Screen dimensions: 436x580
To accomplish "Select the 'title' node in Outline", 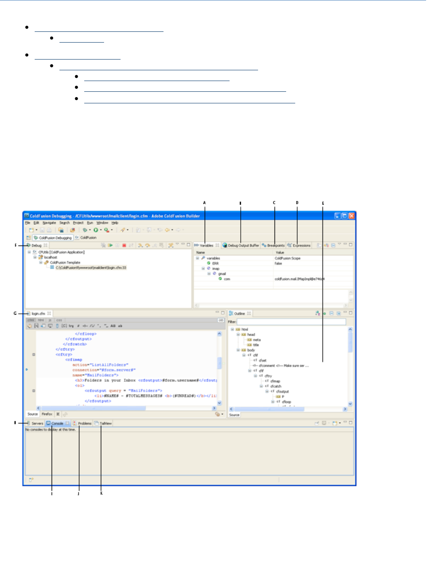I will tap(253, 345).
